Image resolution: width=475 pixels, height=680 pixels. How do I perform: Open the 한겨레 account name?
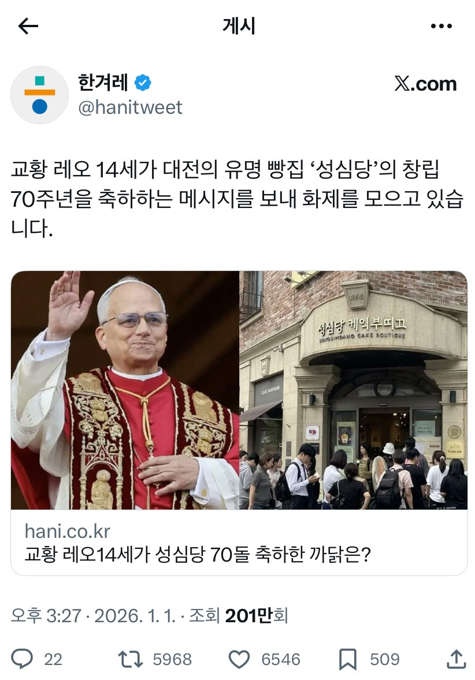pos(103,83)
